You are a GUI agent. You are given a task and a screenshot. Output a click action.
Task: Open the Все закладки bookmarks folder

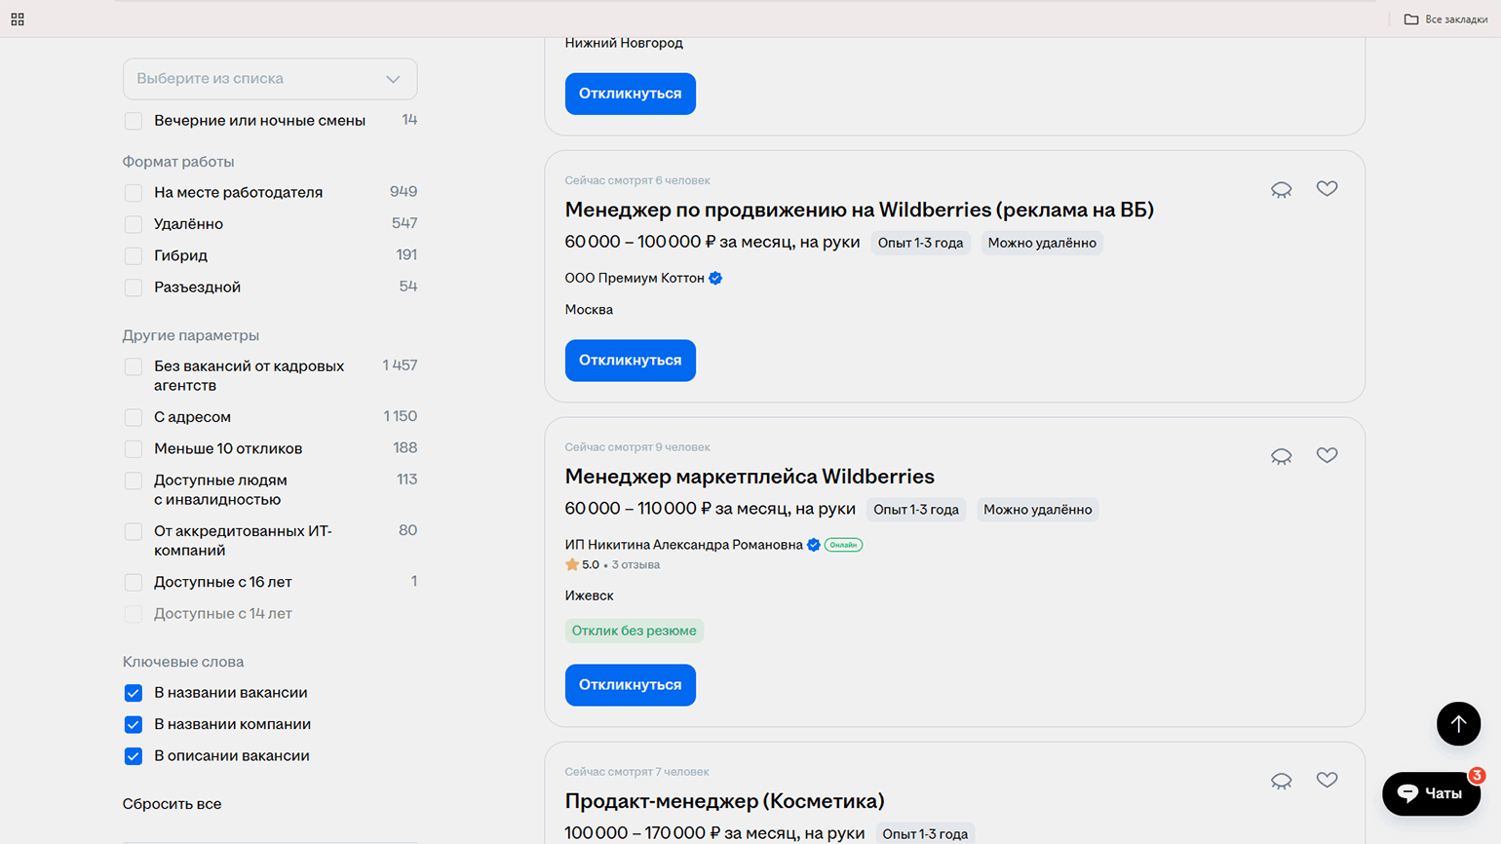pos(1445,19)
